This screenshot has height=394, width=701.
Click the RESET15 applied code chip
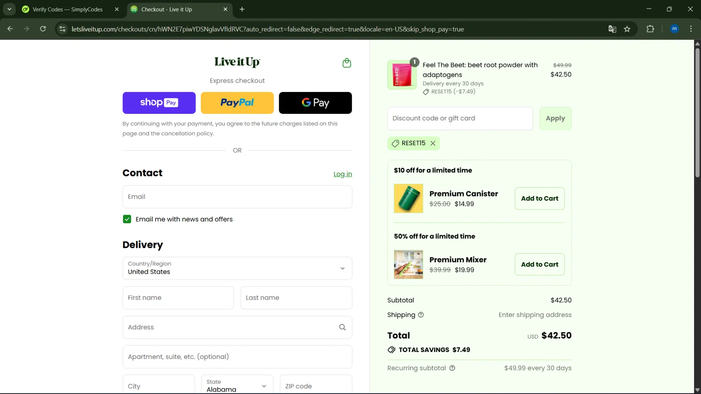click(x=414, y=143)
